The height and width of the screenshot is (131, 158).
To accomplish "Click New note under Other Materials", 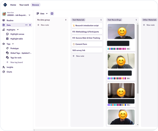I will pyautogui.click(x=151, y=25).
